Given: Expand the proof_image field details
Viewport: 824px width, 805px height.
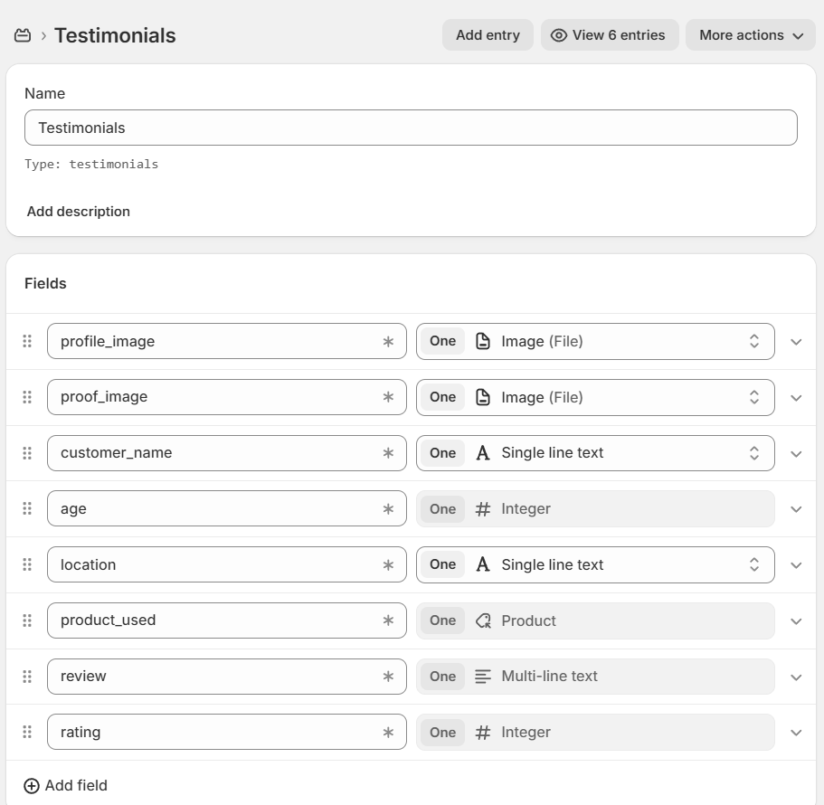Looking at the screenshot, I should tap(796, 398).
